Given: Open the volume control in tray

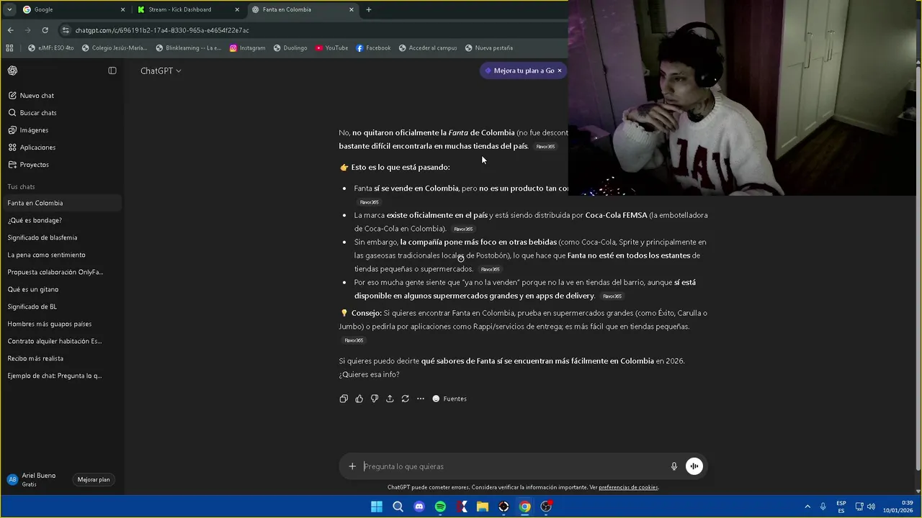Looking at the screenshot, I should (871, 506).
